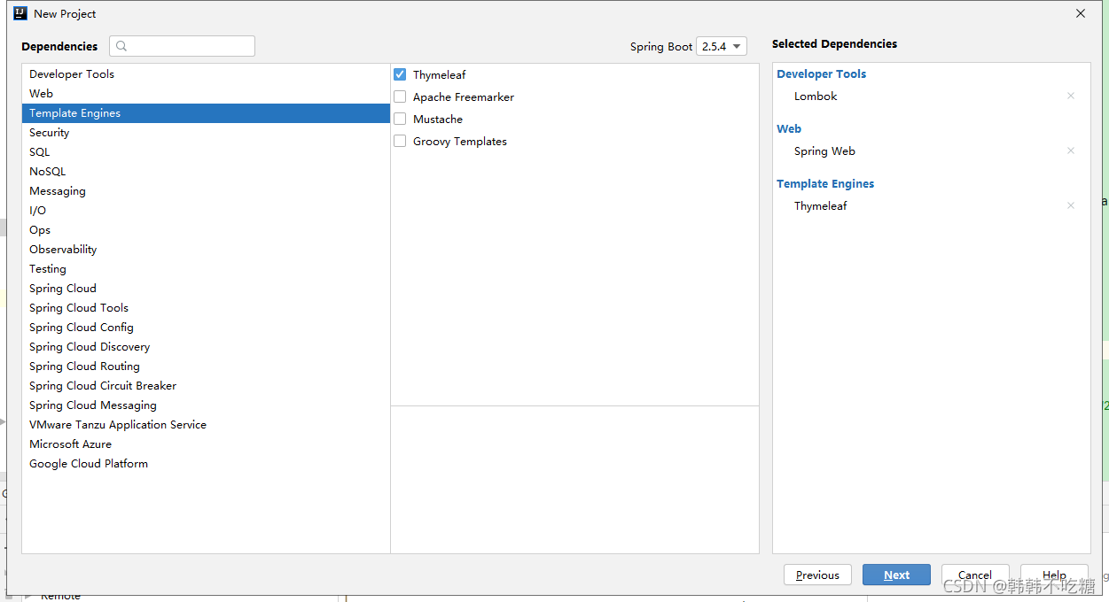Check the Mustache template engine
Viewport: 1109px width, 602px height.
pyautogui.click(x=400, y=119)
